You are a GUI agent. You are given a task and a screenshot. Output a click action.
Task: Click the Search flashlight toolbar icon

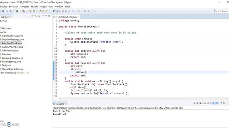(47, 11)
